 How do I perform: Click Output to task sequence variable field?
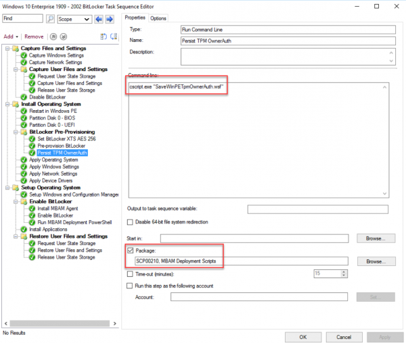pos(318,209)
